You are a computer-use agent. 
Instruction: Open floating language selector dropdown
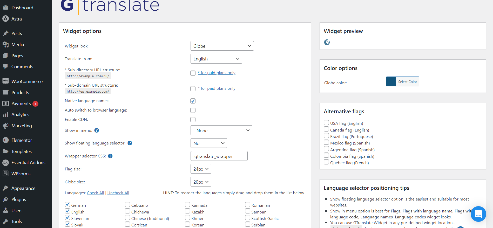209,143
